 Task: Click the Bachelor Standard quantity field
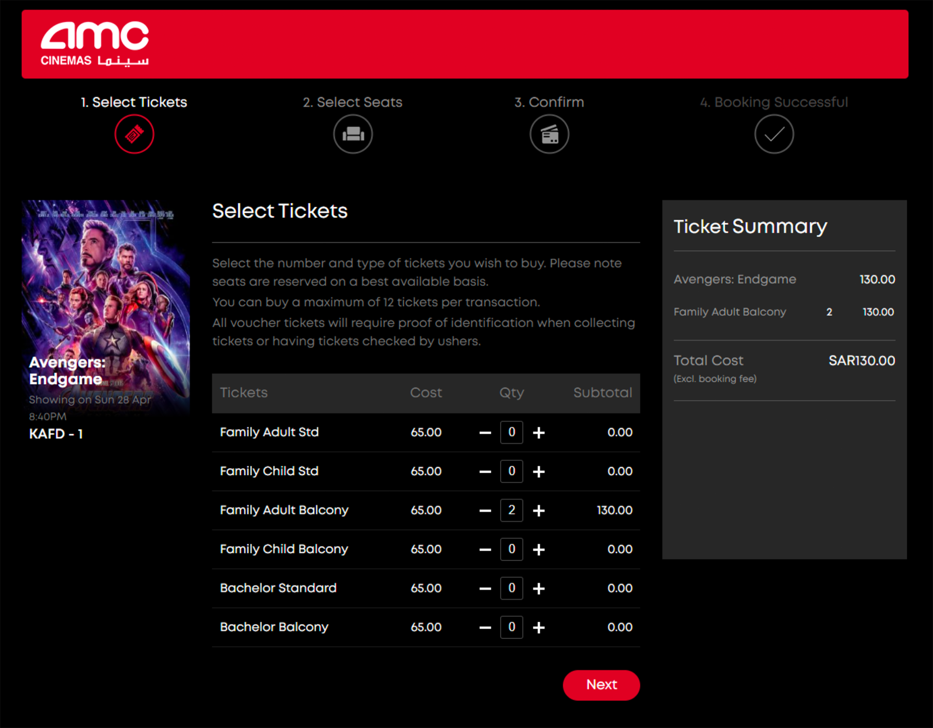tap(512, 588)
